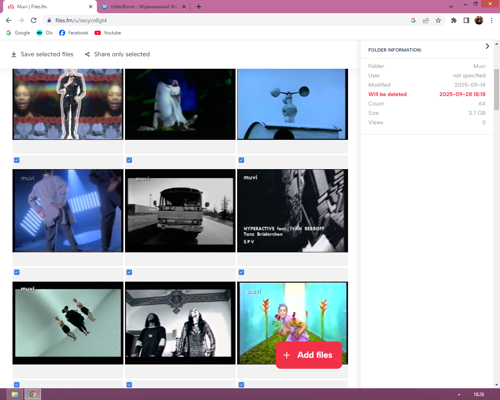Uncheck the checkbox under the bus video
Screen dimensions: 500x400
pyautogui.click(x=129, y=272)
